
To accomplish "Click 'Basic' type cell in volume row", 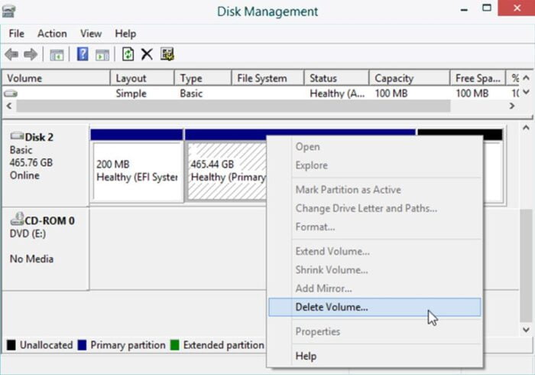I will tap(191, 93).
